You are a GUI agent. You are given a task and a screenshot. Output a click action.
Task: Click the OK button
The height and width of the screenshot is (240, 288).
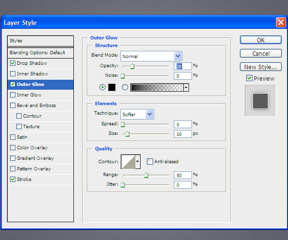(x=261, y=40)
